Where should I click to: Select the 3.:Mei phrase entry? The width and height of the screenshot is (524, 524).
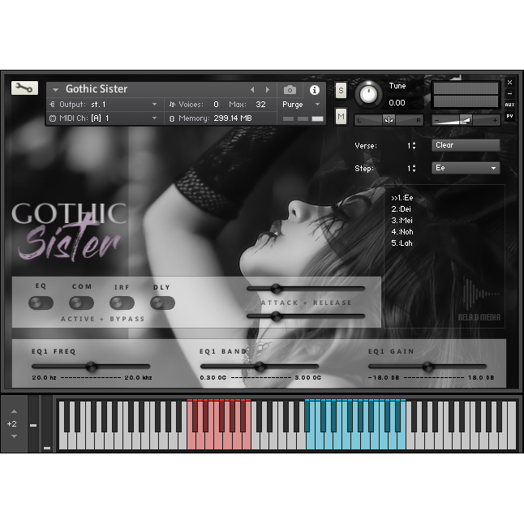click(402, 221)
